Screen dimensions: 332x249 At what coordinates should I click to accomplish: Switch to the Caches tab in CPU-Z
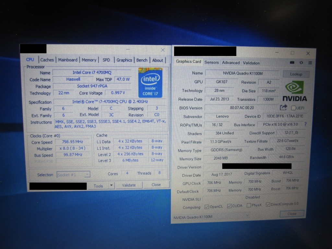click(47, 60)
